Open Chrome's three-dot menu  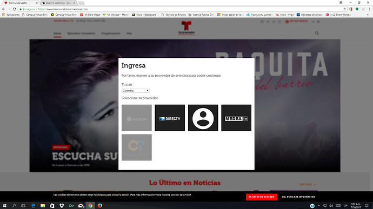click(x=369, y=9)
